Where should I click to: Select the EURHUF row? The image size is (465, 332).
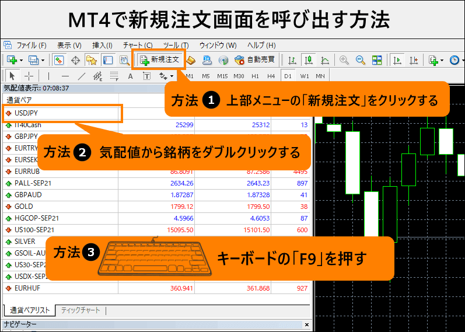click(x=156, y=288)
